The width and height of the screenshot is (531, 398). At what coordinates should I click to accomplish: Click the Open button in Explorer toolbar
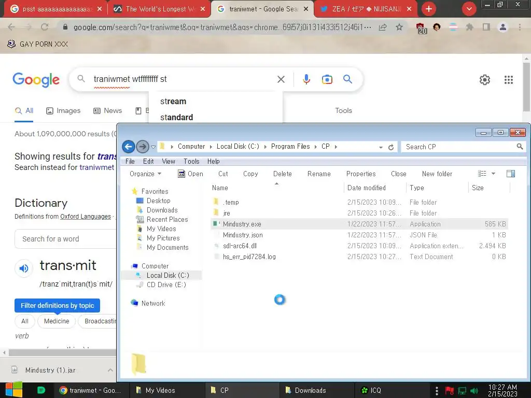[x=191, y=174]
